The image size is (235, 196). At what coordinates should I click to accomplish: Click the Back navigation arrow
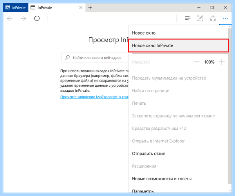click(x=9, y=18)
